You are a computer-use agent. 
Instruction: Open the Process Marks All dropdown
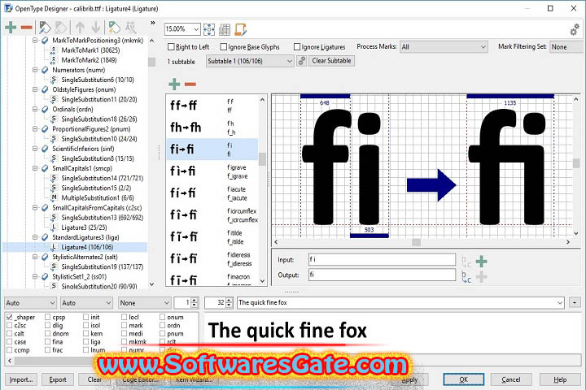pos(444,47)
